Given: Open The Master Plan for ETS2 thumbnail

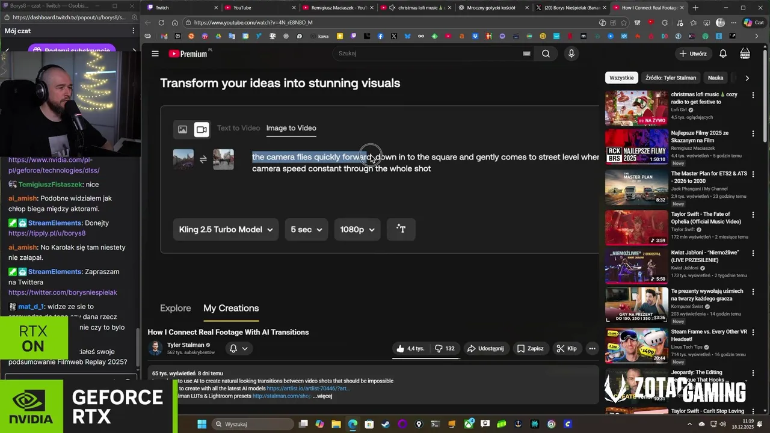Looking at the screenshot, I should (636, 188).
